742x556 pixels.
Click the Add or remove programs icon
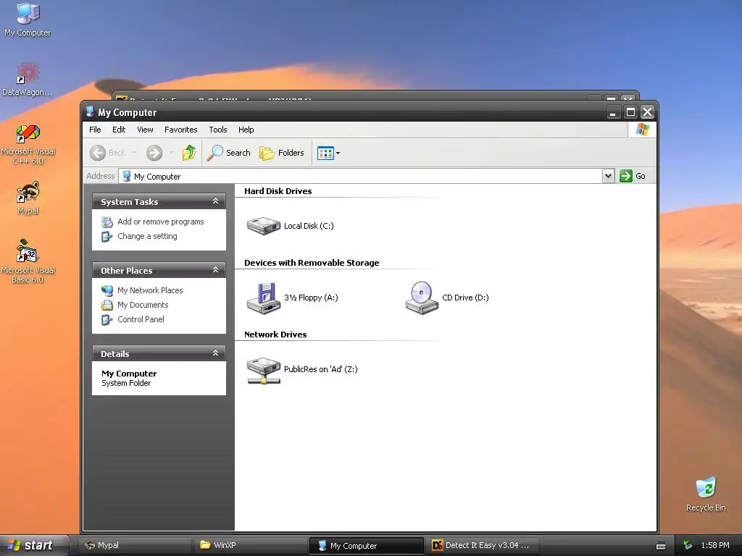pyautogui.click(x=107, y=222)
